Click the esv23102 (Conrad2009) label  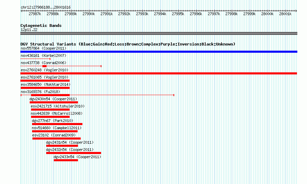click(x=54, y=135)
